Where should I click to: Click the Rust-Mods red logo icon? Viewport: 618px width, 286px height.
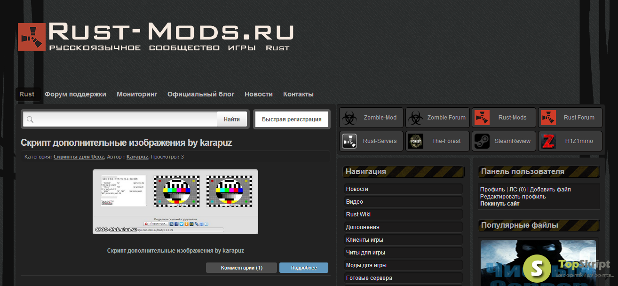pyautogui.click(x=482, y=118)
